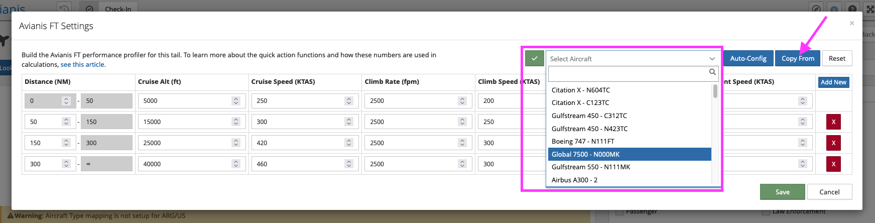Delete the 150-300 distance row
The width and height of the screenshot is (875, 223).
tap(833, 143)
